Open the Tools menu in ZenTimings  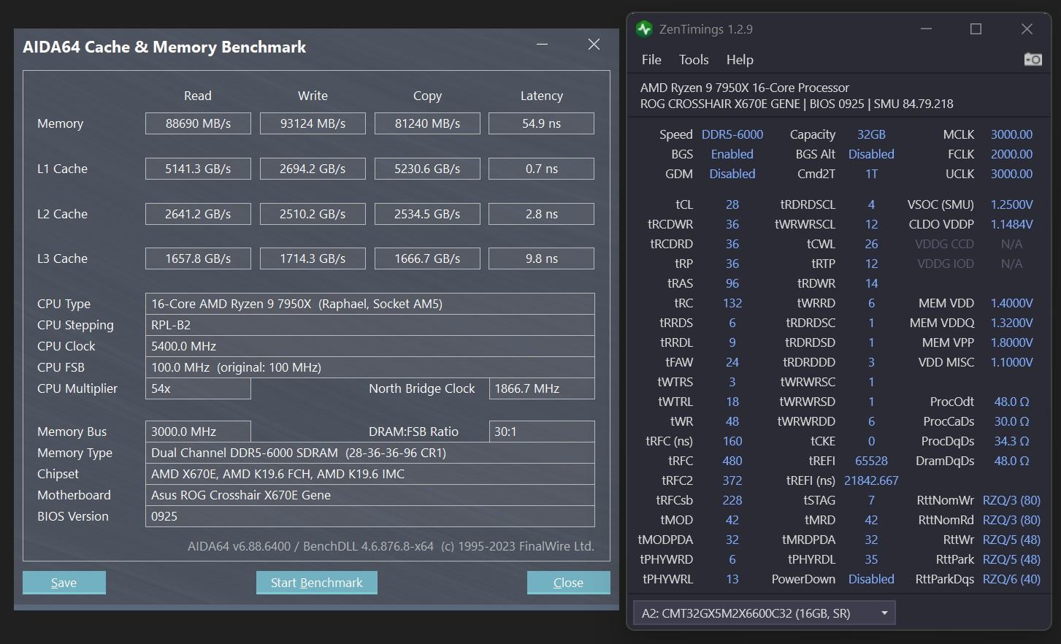pos(694,60)
